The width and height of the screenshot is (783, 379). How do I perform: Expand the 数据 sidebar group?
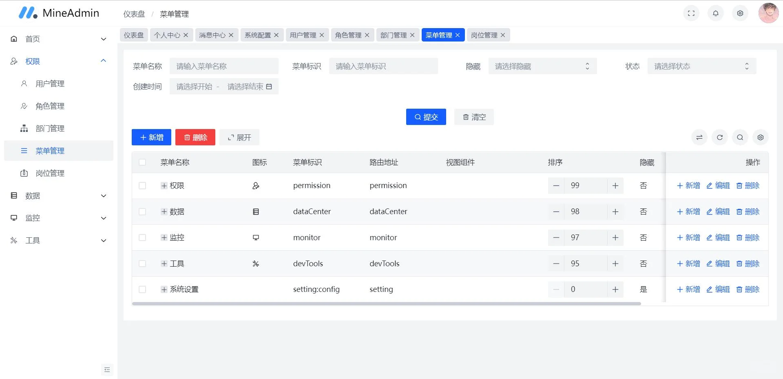pos(59,196)
